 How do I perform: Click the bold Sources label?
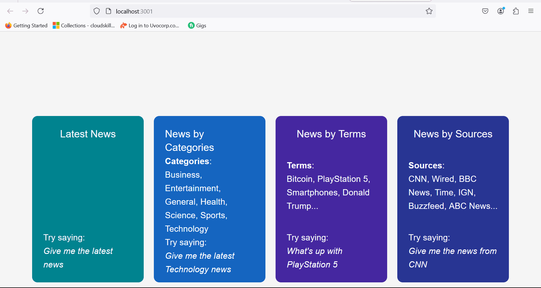(425, 166)
